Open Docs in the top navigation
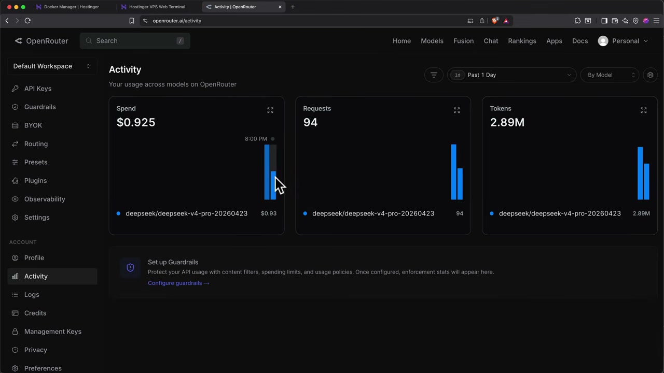This screenshot has height=373, width=664. pyautogui.click(x=580, y=41)
